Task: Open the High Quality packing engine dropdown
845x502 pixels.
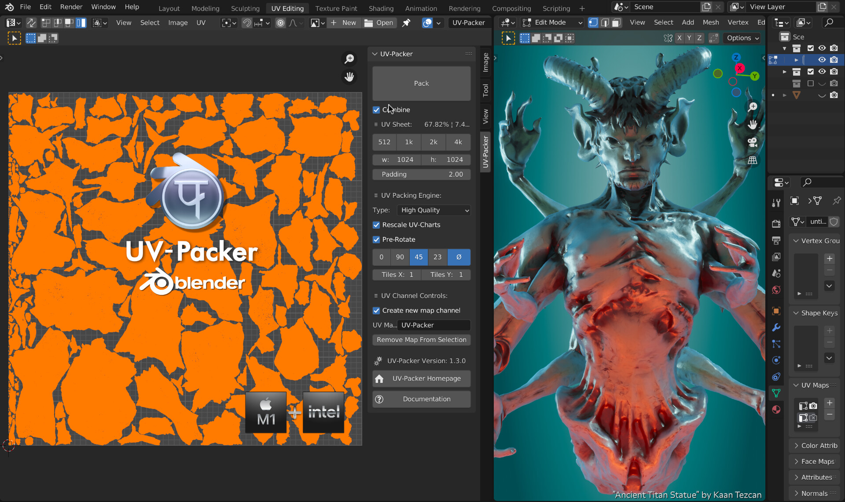Action: pos(434,210)
